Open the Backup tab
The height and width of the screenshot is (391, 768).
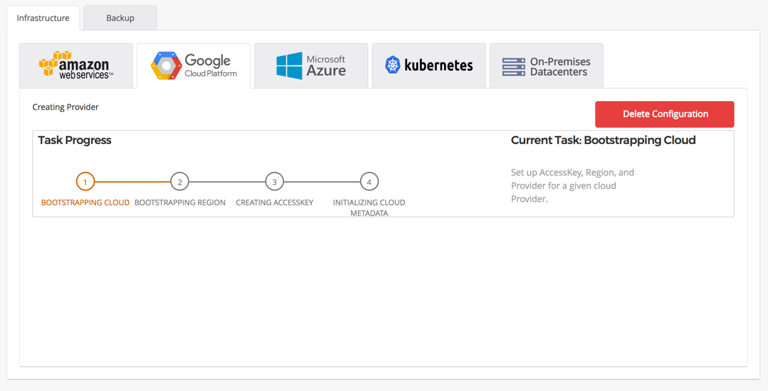point(120,18)
